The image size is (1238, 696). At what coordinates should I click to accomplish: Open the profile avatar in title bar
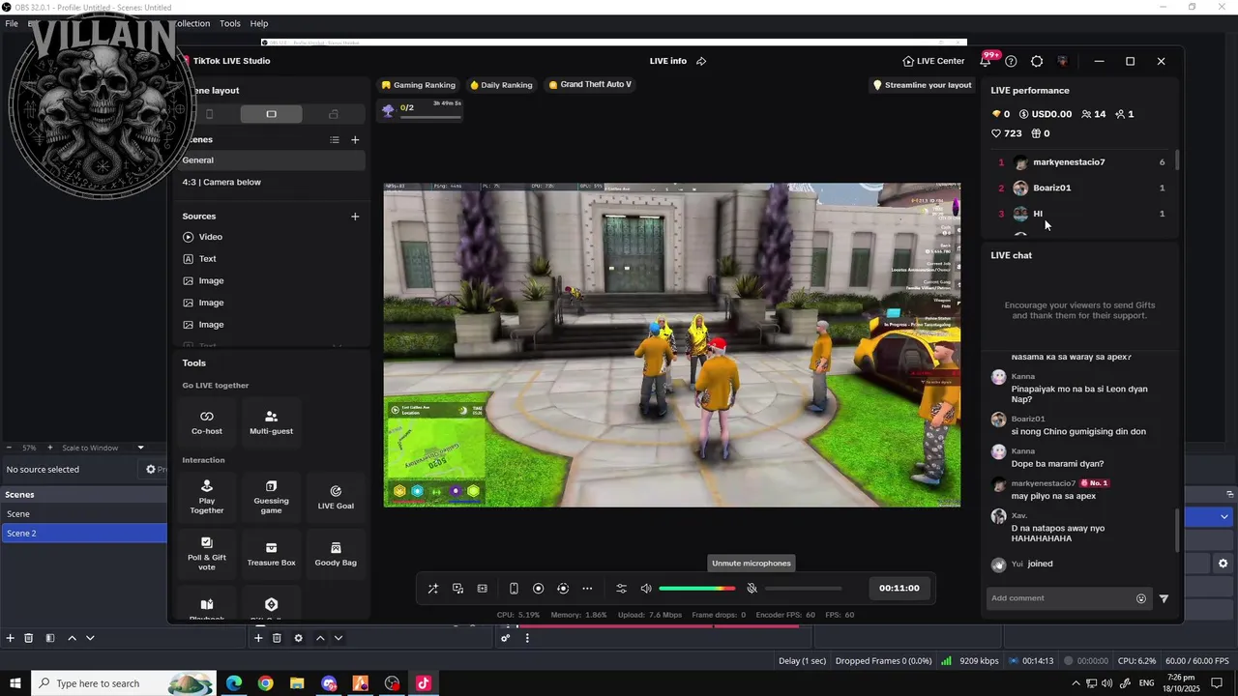[x=1062, y=61]
